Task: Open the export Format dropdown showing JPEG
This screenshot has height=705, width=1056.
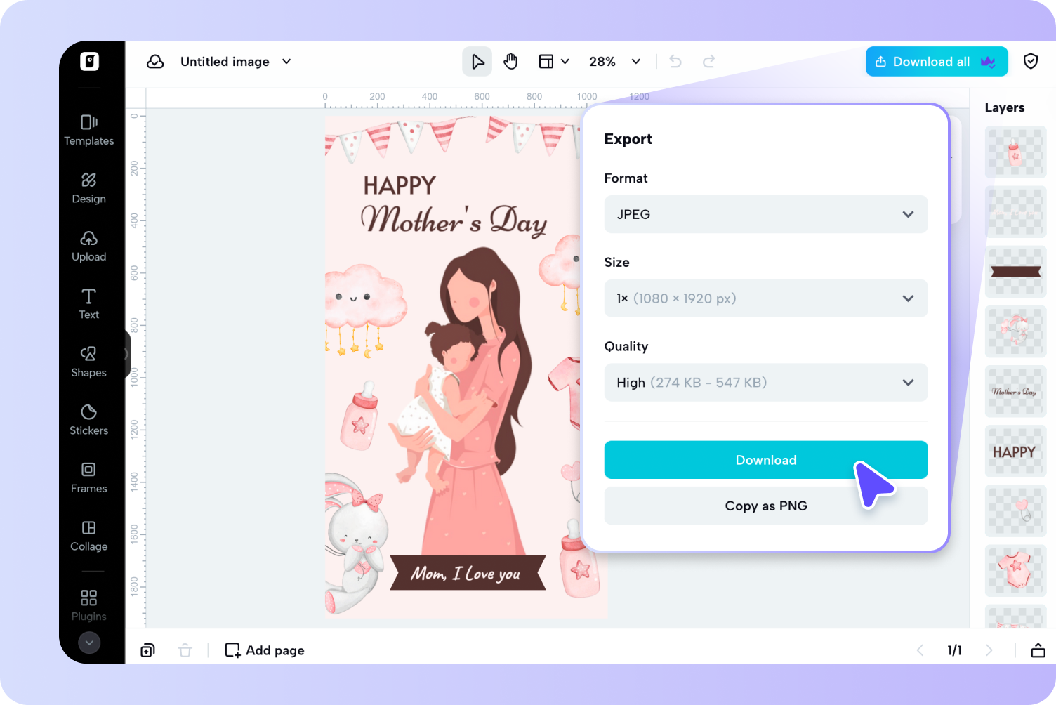Action: [x=765, y=214]
